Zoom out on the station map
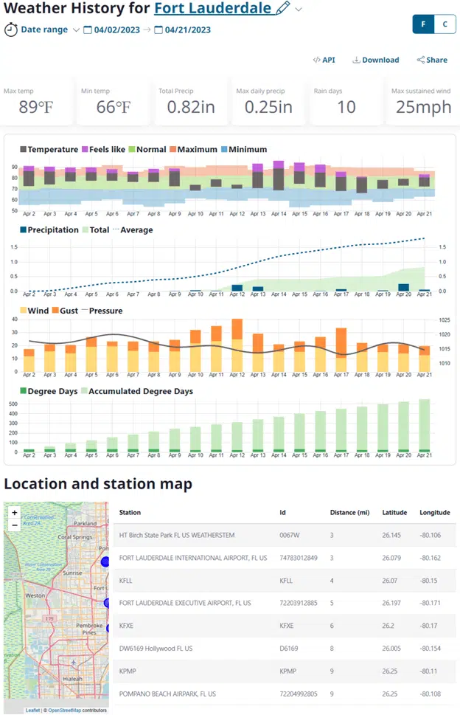Image resolution: width=460 pixels, height=715 pixels. [14, 525]
